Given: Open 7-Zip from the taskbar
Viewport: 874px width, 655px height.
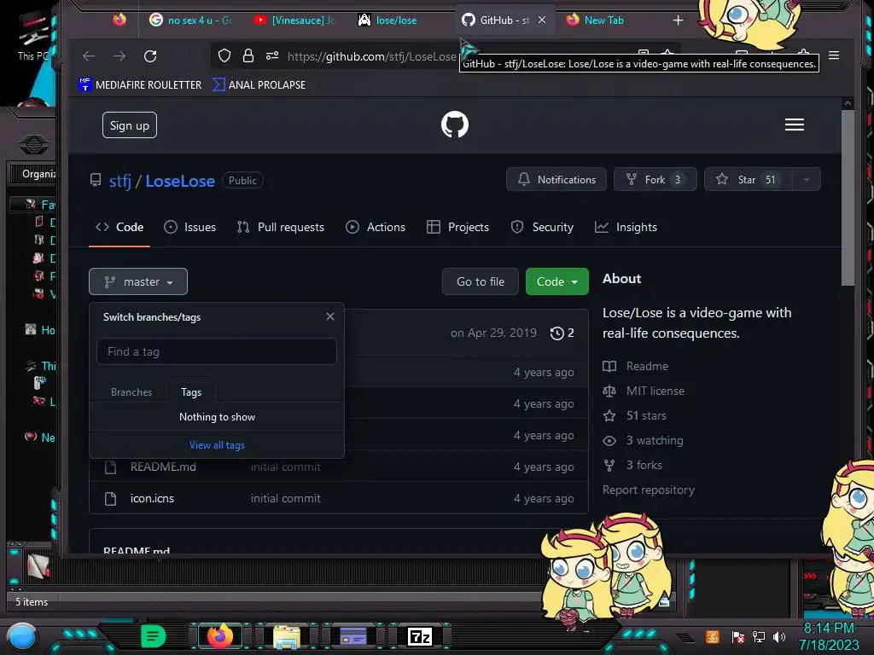Looking at the screenshot, I should (x=420, y=636).
